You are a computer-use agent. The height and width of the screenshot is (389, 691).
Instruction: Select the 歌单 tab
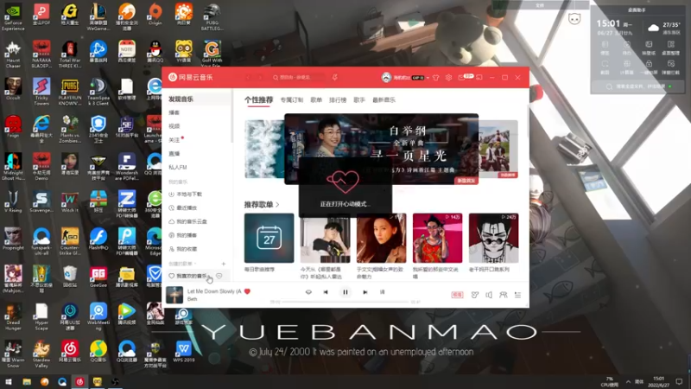point(316,100)
